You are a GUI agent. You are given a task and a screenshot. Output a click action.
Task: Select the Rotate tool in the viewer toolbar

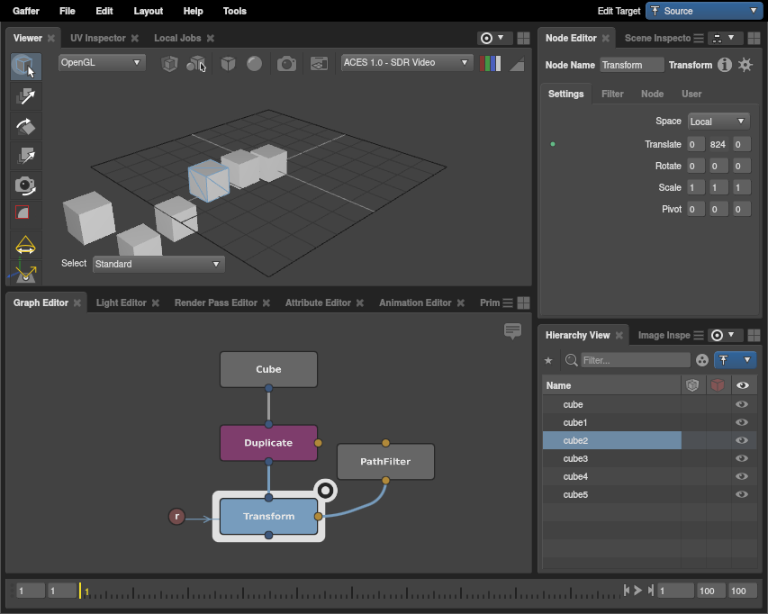[25, 126]
